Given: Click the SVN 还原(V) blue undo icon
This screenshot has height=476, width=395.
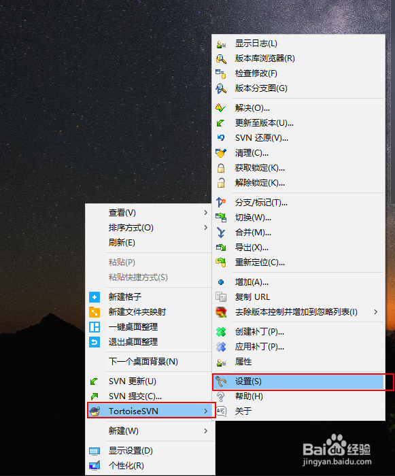Looking at the screenshot, I should pyautogui.click(x=221, y=138).
